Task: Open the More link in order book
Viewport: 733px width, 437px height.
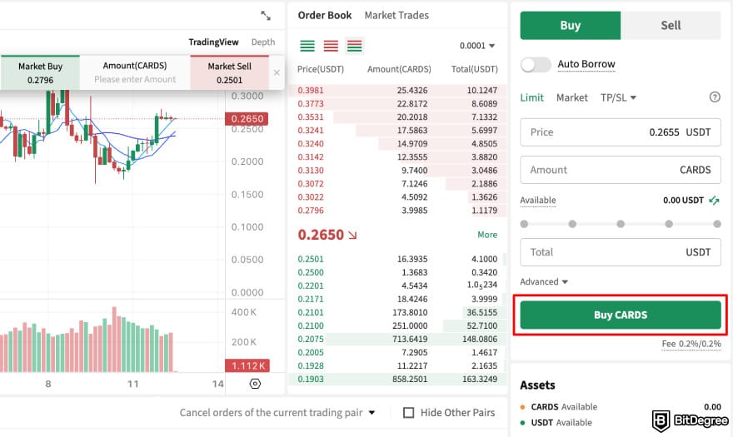Action: click(487, 235)
